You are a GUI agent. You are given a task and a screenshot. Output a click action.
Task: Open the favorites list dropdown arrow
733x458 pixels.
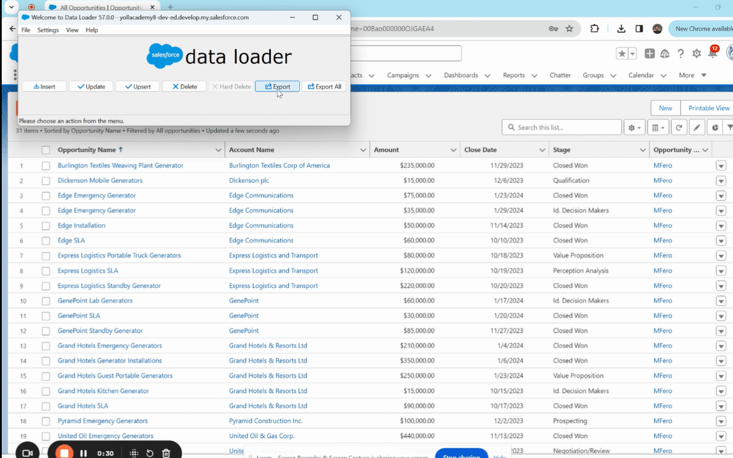632,53
